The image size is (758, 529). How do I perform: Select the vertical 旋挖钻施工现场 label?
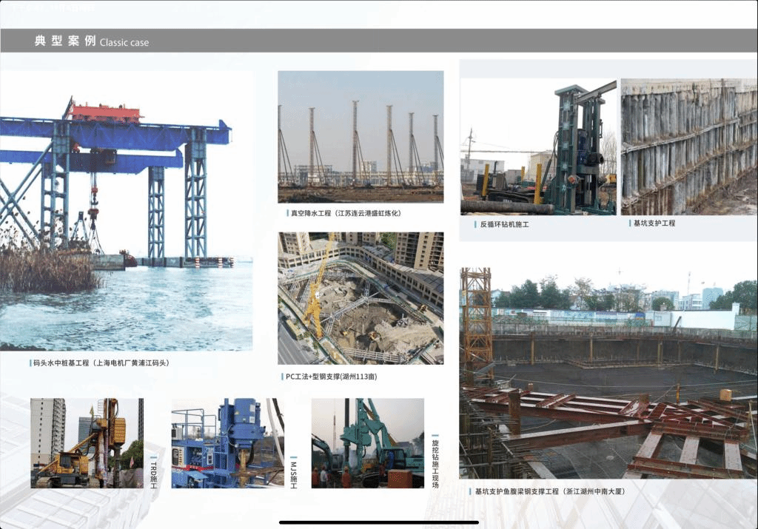(435, 462)
